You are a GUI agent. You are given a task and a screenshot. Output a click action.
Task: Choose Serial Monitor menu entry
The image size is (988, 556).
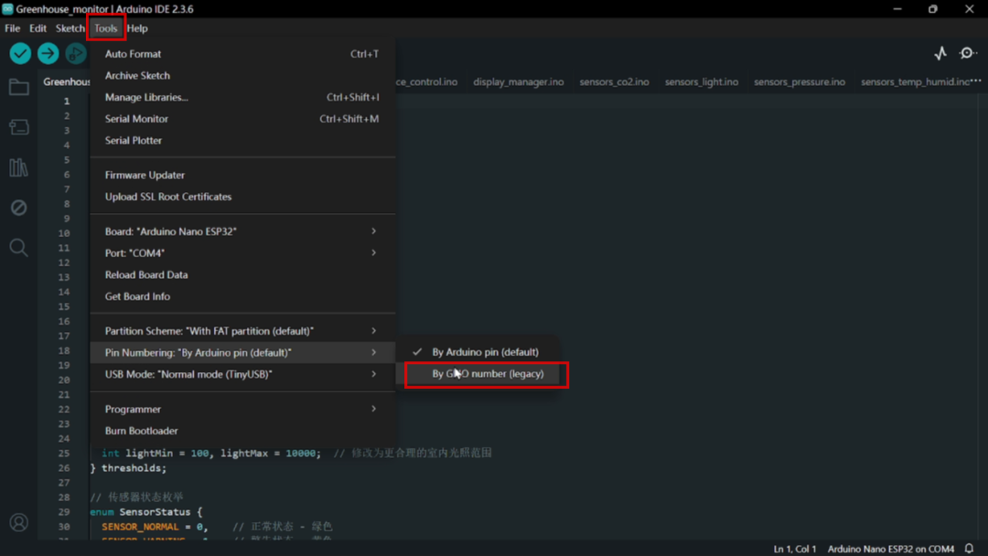tap(242, 118)
